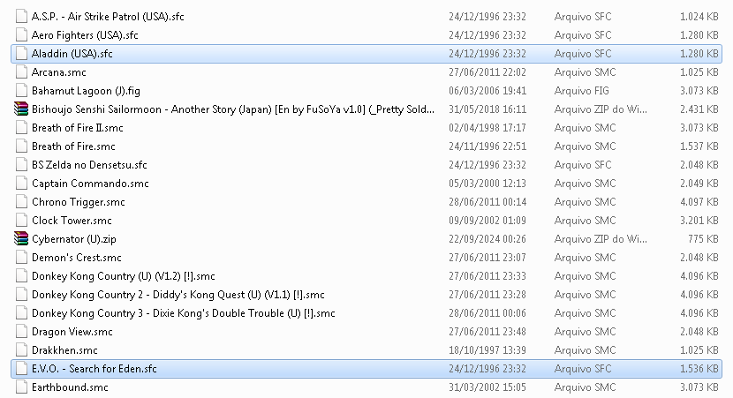Click the 05/03/2000 12:13 modified date

(487, 184)
